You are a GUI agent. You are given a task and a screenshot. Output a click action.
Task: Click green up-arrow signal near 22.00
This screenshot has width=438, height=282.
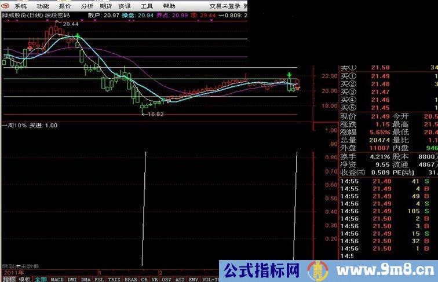click(289, 76)
